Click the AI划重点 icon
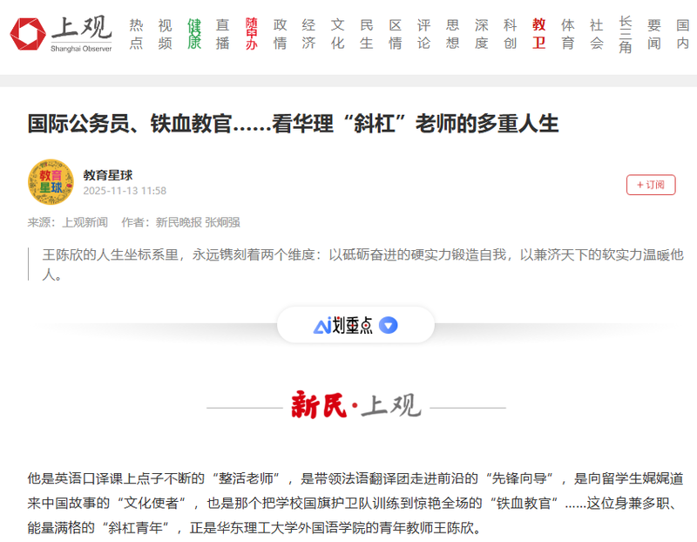The width and height of the screenshot is (697, 542). click(x=342, y=326)
